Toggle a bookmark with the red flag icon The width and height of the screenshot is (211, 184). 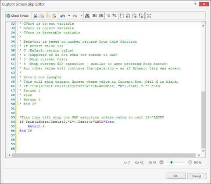tap(122, 16)
